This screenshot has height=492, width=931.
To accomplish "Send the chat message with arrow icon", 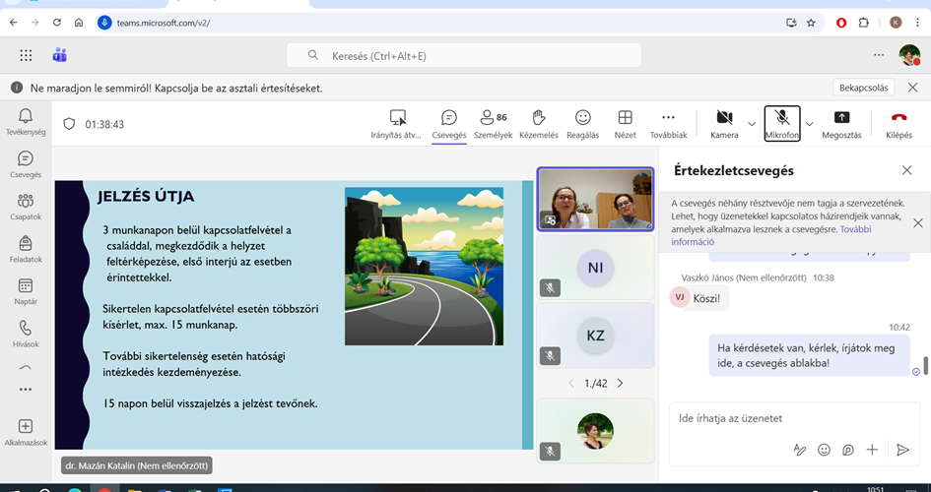I will [902, 450].
